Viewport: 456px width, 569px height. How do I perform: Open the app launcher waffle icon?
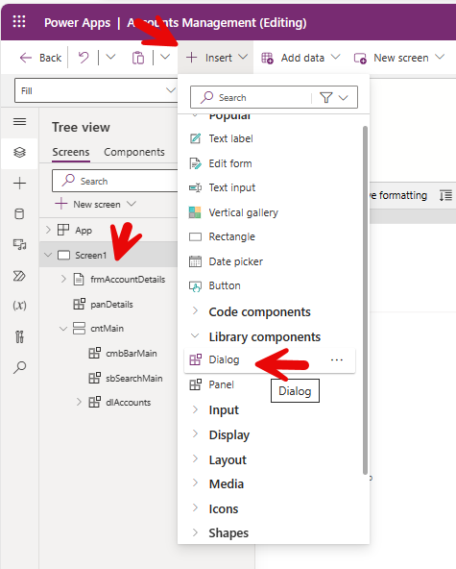coord(19,22)
